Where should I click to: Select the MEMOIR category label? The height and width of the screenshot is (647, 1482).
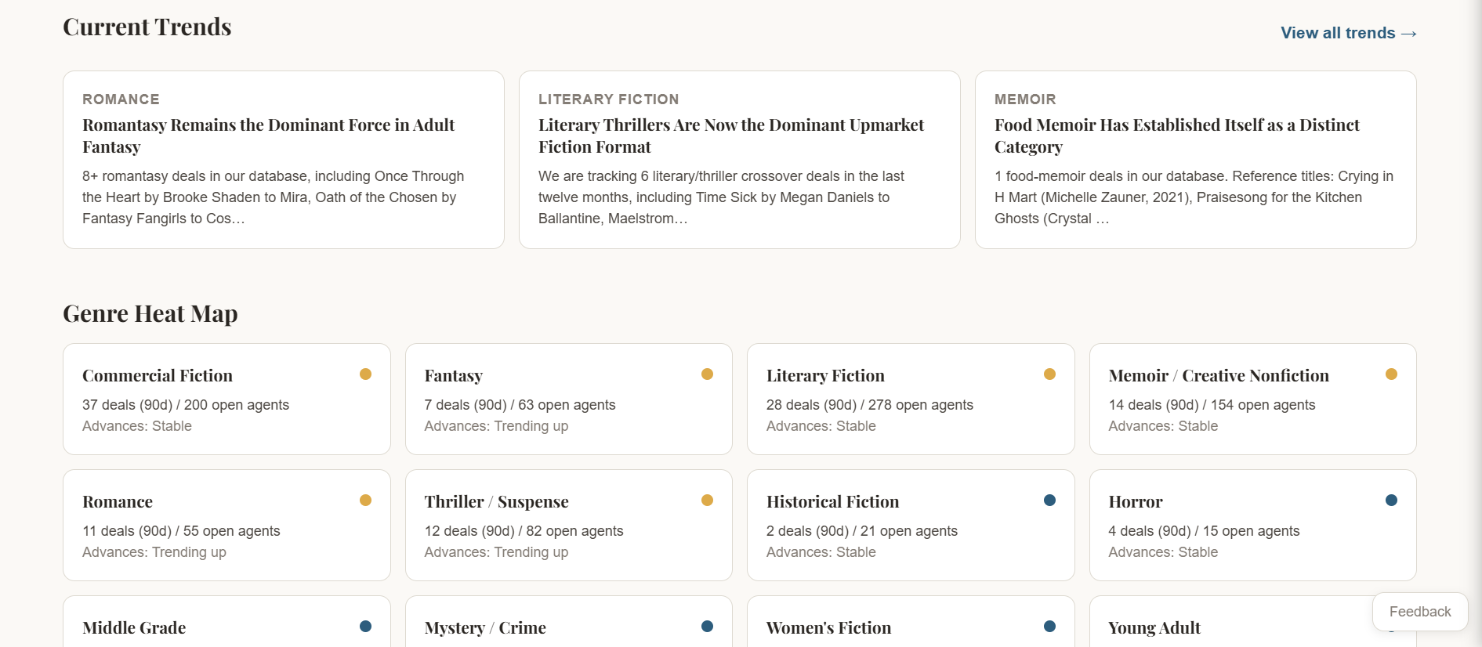point(1024,99)
